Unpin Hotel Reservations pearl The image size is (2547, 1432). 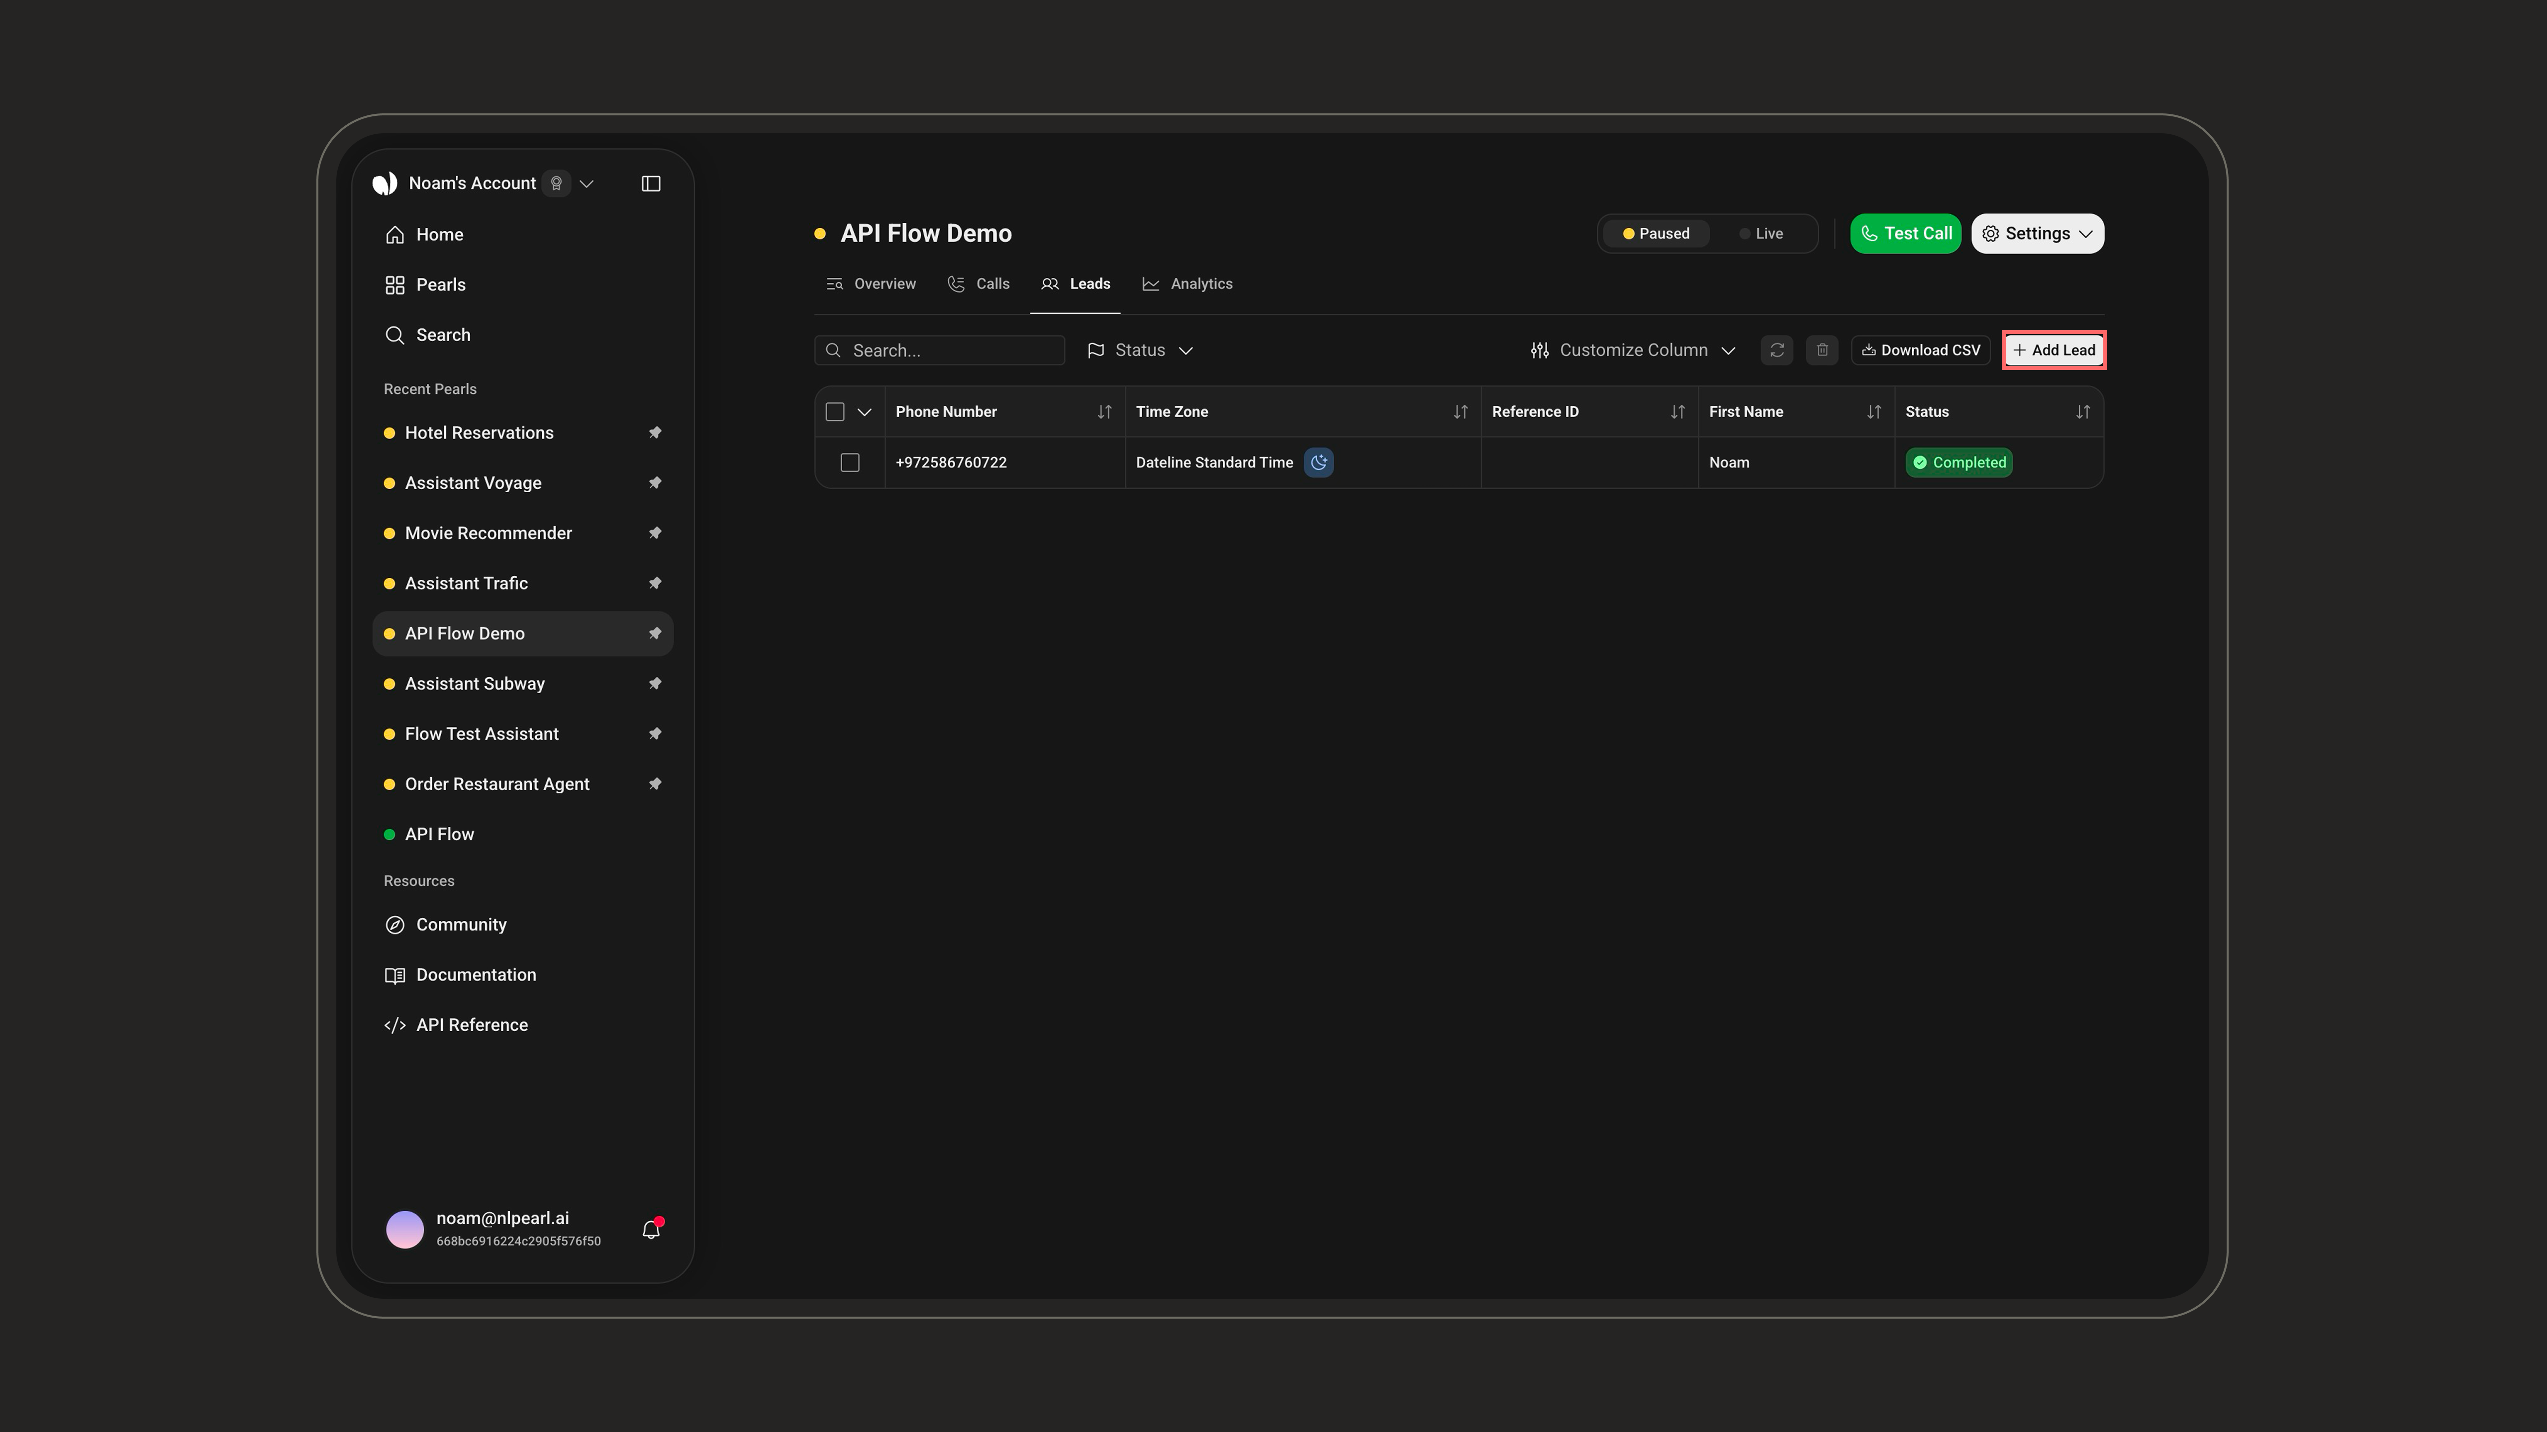655,433
